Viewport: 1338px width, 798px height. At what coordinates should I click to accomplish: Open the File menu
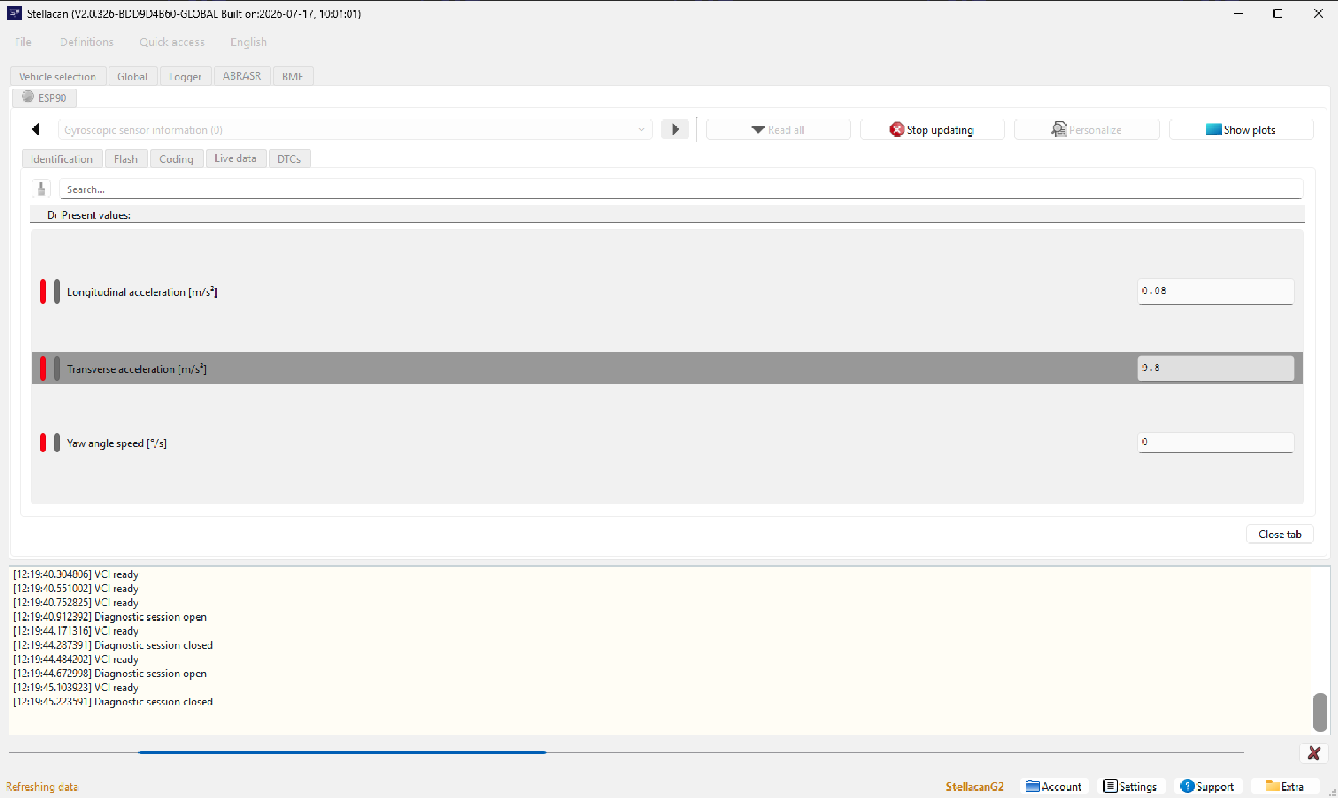[23, 42]
